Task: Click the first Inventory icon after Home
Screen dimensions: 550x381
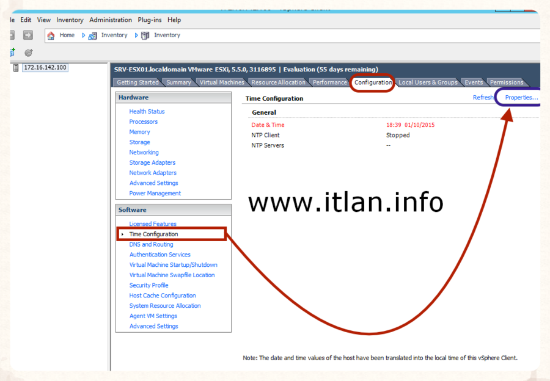Action: [x=93, y=35]
